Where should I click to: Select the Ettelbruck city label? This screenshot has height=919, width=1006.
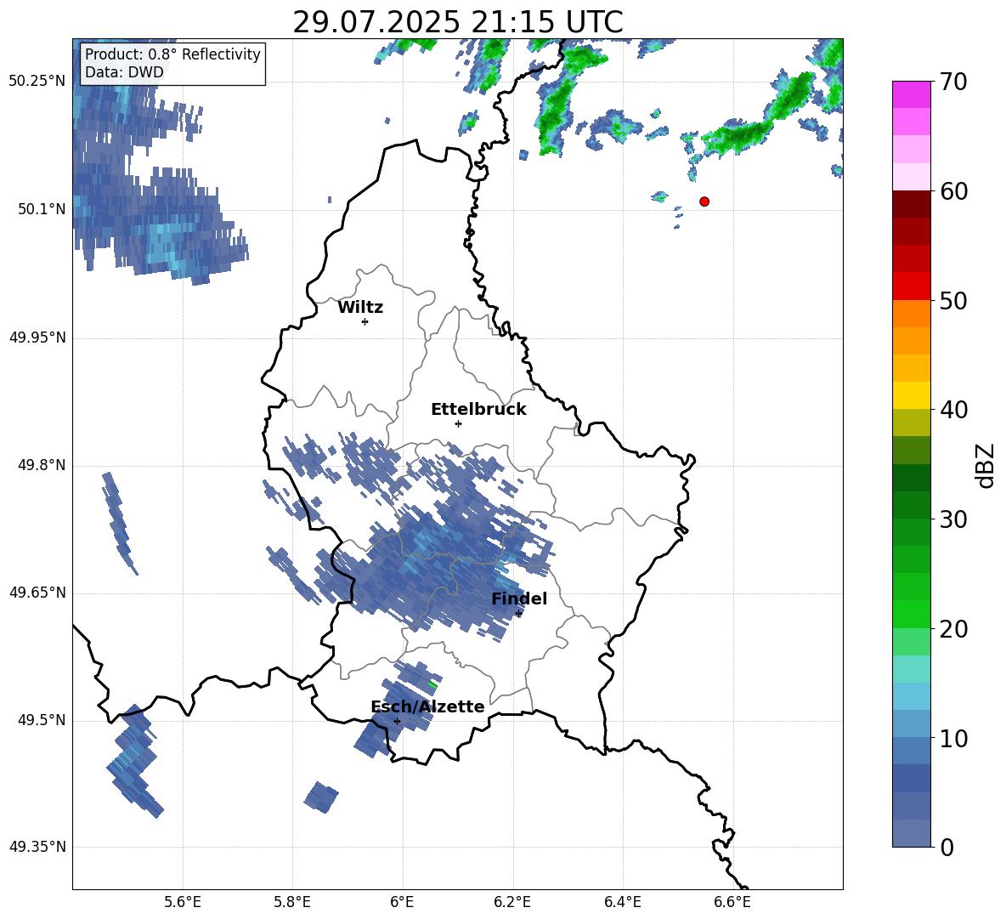[x=478, y=410]
